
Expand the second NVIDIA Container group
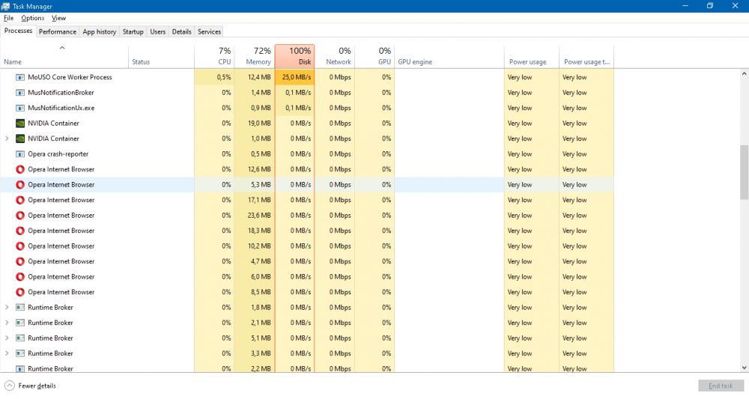point(7,138)
